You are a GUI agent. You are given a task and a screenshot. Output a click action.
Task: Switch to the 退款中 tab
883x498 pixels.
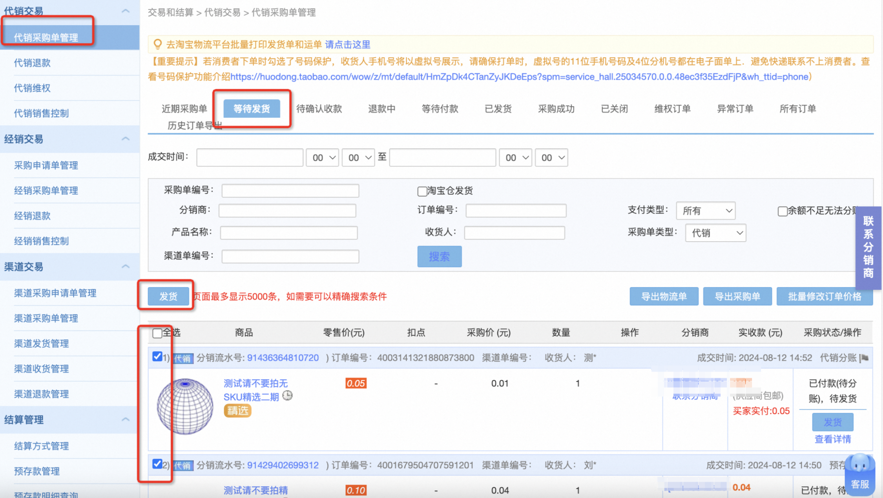(381, 109)
